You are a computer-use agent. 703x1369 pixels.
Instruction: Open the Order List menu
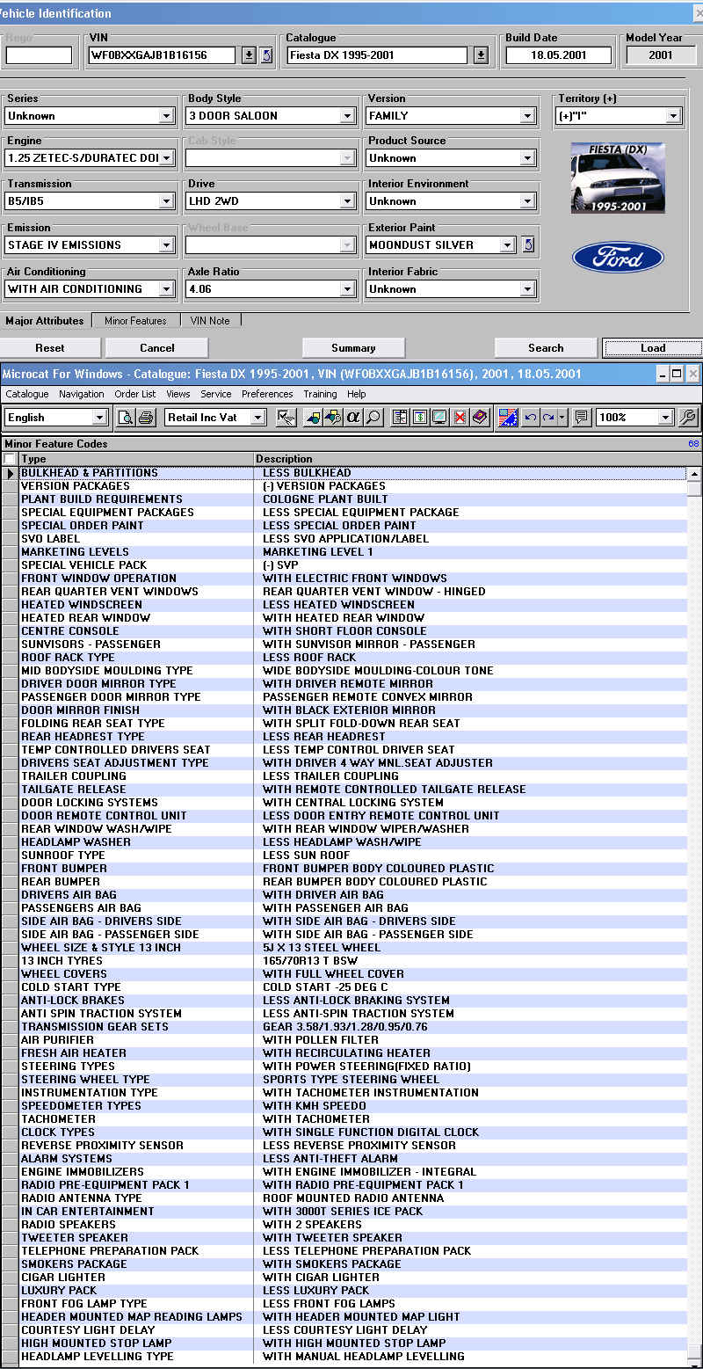pos(135,394)
